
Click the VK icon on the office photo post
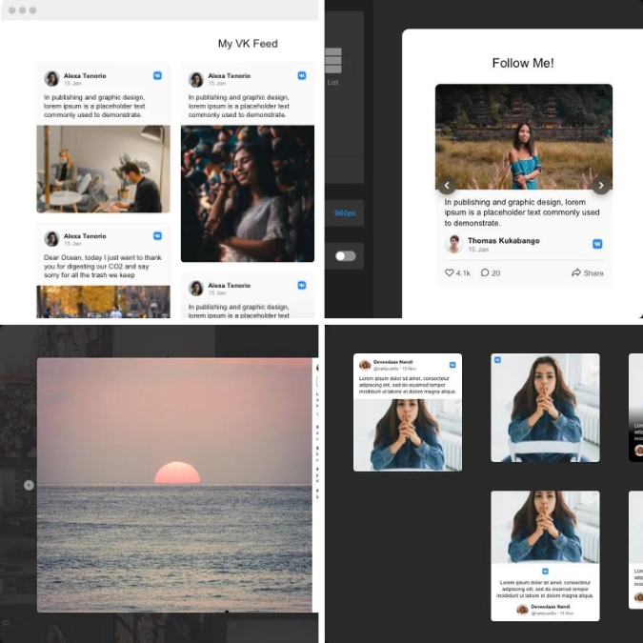click(157, 75)
